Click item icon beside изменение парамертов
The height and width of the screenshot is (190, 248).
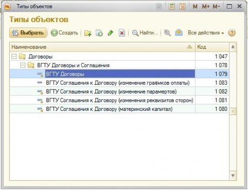point(40,92)
